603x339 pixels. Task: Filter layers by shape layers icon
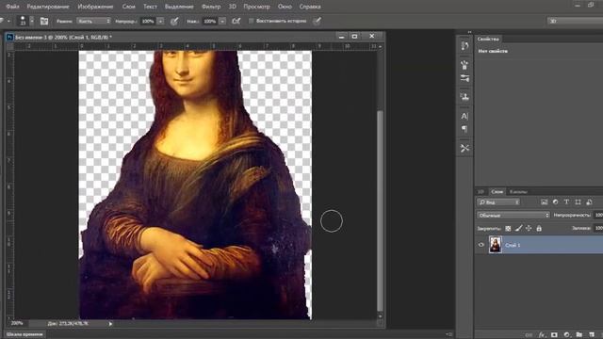(578, 202)
